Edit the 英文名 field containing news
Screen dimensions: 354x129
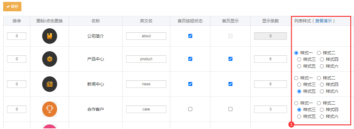pyautogui.click(x=146, y=84)
